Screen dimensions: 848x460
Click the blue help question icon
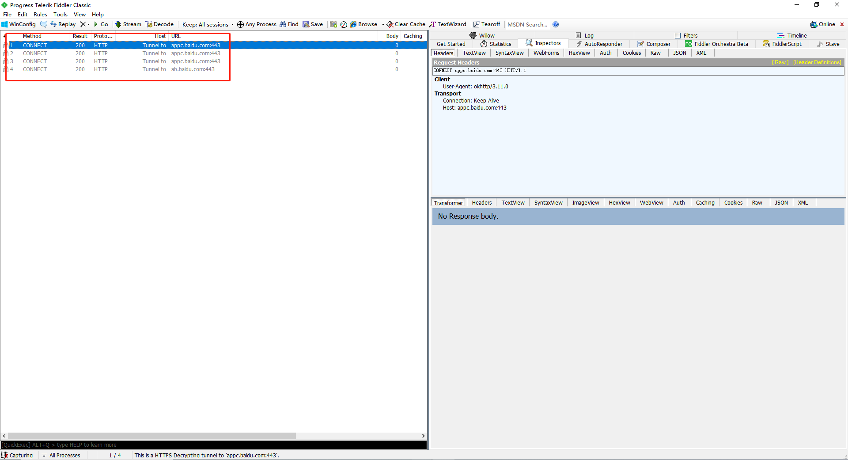[x=556, y=24]
